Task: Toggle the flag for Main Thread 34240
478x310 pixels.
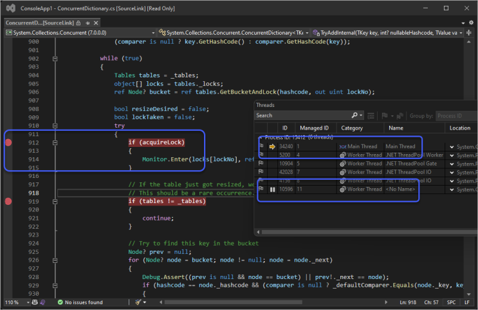Action: coord(261,146)
